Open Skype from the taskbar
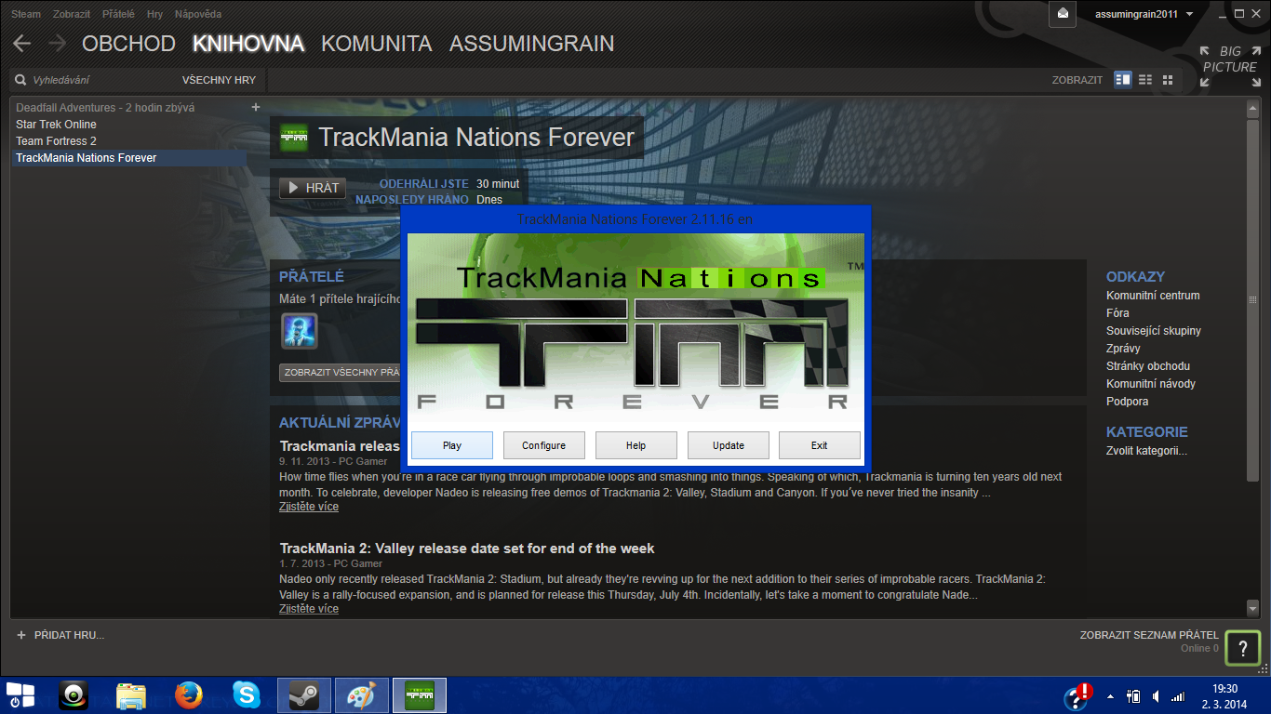The height and width of the screenshot is (714, 1271). pyautogui.click(x=247, y=695)
